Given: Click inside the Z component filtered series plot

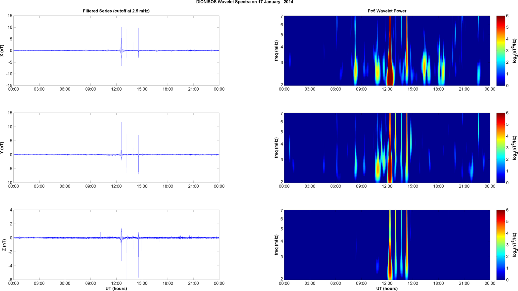Looking at the screenshot, I should (116, 245).
